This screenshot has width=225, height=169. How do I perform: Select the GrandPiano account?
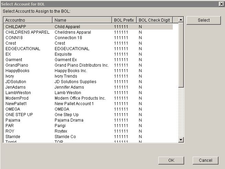17,65
